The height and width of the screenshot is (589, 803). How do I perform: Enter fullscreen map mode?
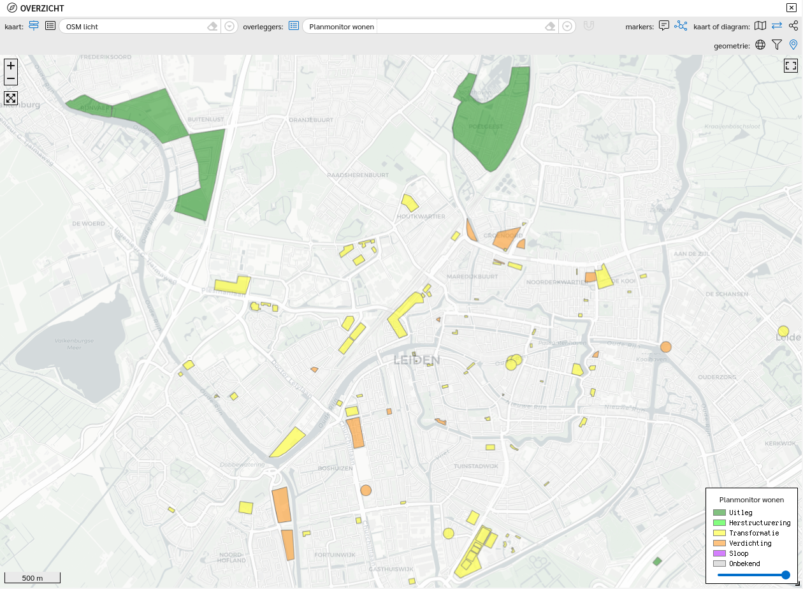click(x=791, y=66)
